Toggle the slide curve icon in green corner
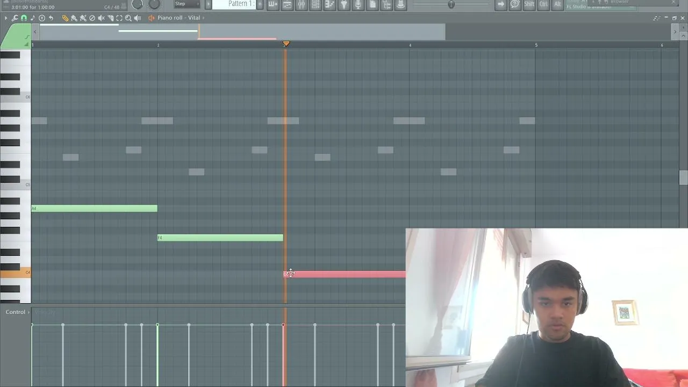This screenshot has width=688, height=387. point(26,37)
